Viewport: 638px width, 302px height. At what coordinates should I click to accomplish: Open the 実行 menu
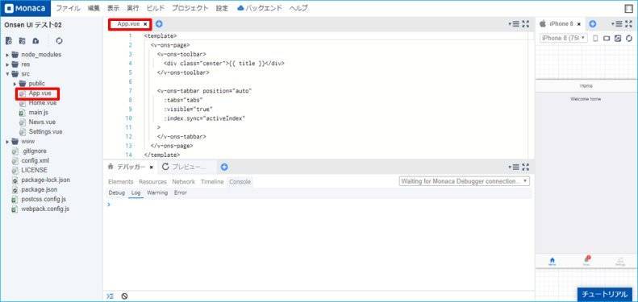pos(132,8)
